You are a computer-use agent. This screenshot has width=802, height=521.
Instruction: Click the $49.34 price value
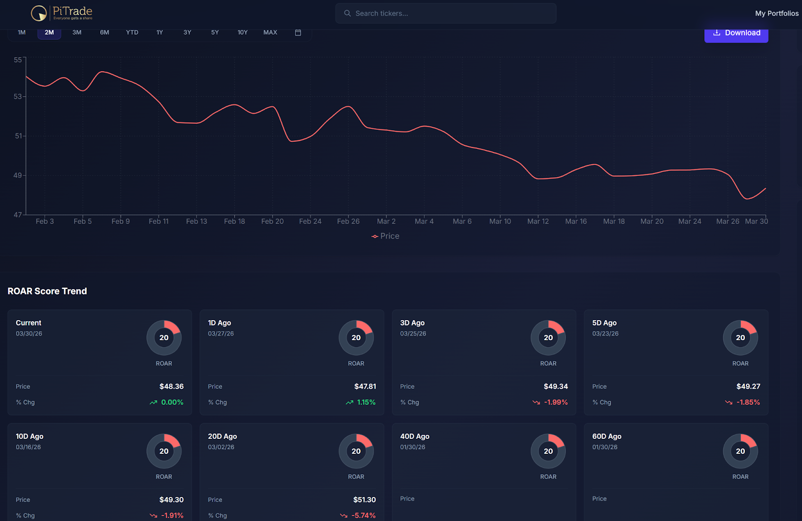click(556, 387)
